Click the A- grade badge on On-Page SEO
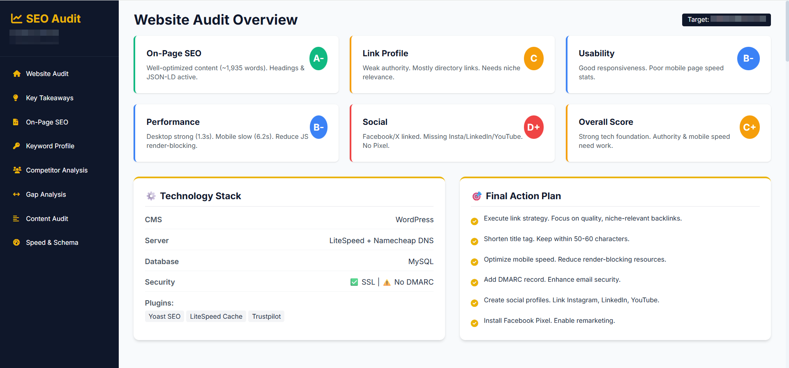This screenshot has height=368, width=789. 318,58
